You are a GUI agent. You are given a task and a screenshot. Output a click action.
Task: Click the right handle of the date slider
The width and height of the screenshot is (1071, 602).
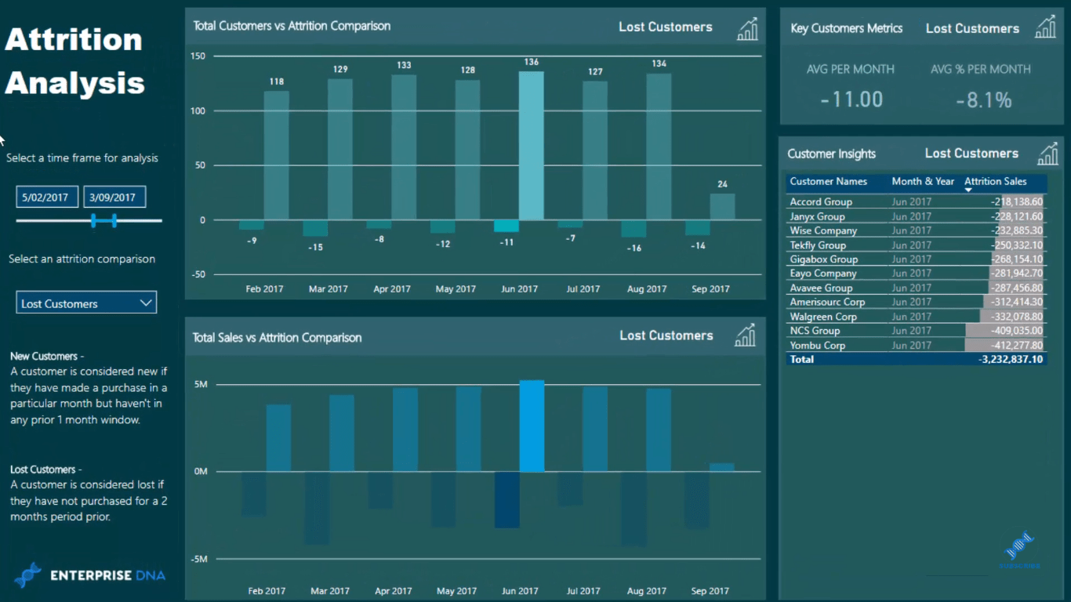coord(114,220)
